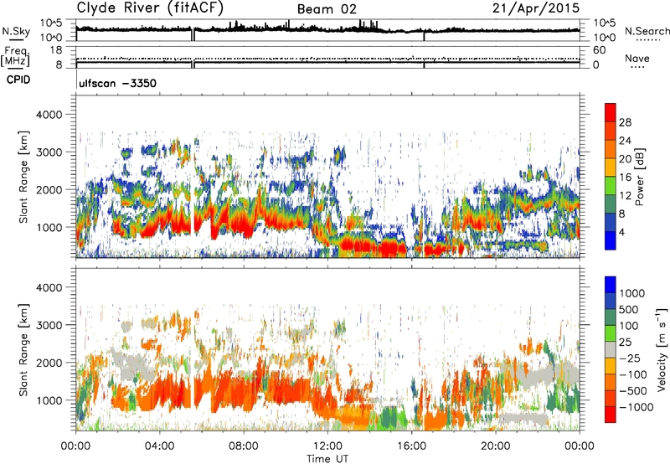
Task: Select the "18" frequency axis tick
Action: click(56, 50)
